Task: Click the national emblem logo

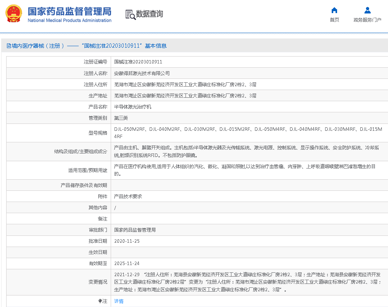Action: 13,14
